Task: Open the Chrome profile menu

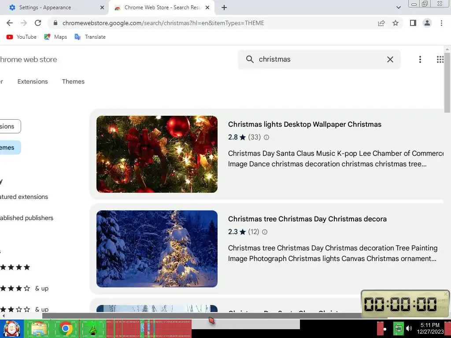Action: (427, 23)
